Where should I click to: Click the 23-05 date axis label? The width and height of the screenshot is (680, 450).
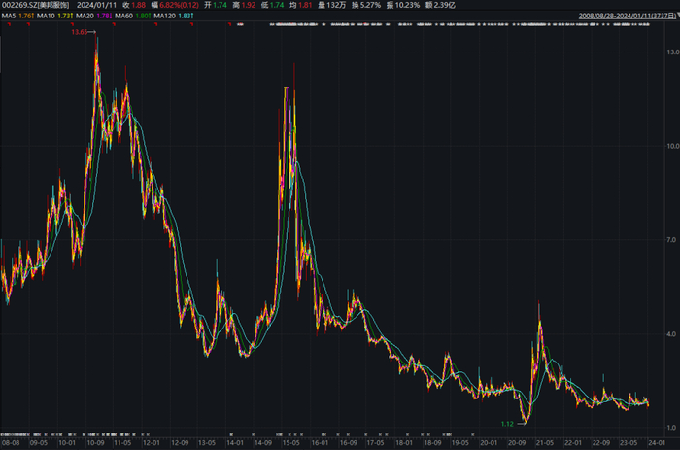[x=629, y=443]
